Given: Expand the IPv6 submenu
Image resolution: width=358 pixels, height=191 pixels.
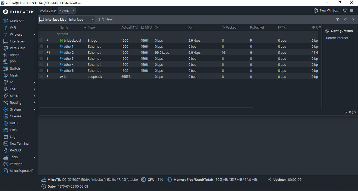Looking at the screenshot, I should [x=34, y=89].
